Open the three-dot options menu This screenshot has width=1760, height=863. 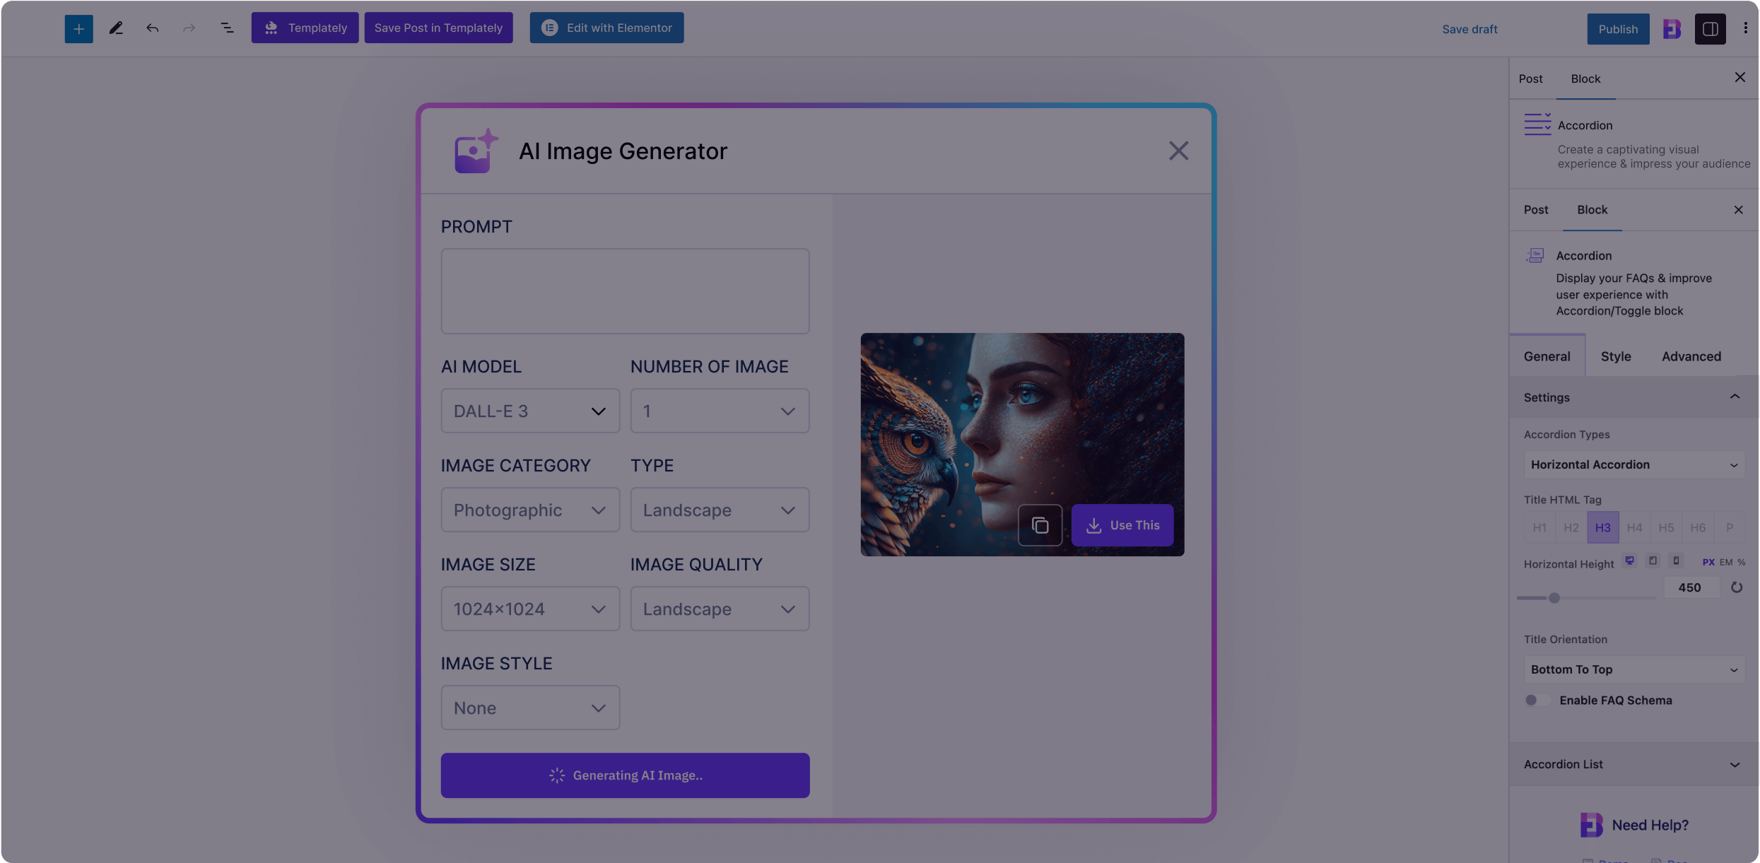coord(1745,28)
